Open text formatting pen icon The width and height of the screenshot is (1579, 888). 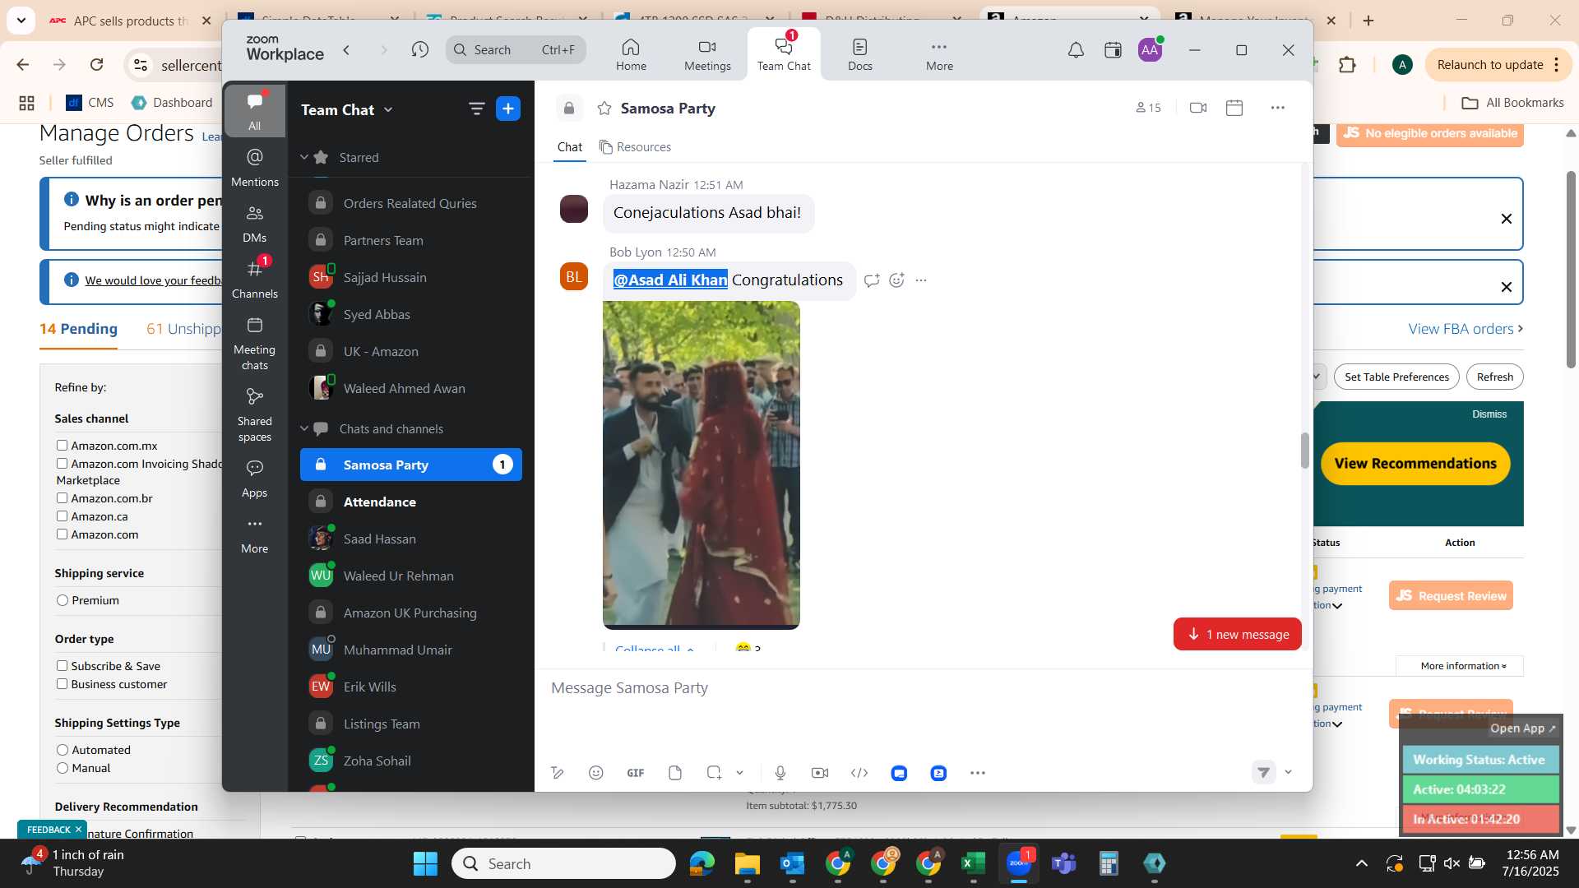[x=557, y=773]
